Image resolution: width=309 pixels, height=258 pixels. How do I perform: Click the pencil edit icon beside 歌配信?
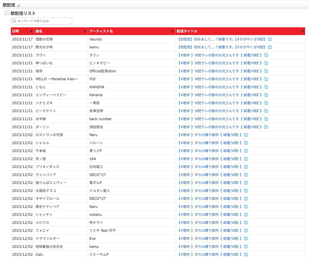(x=19, y=5)
